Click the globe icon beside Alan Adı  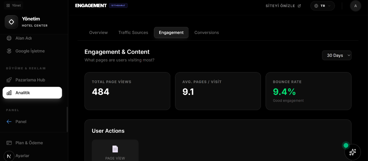click(9, 38)
